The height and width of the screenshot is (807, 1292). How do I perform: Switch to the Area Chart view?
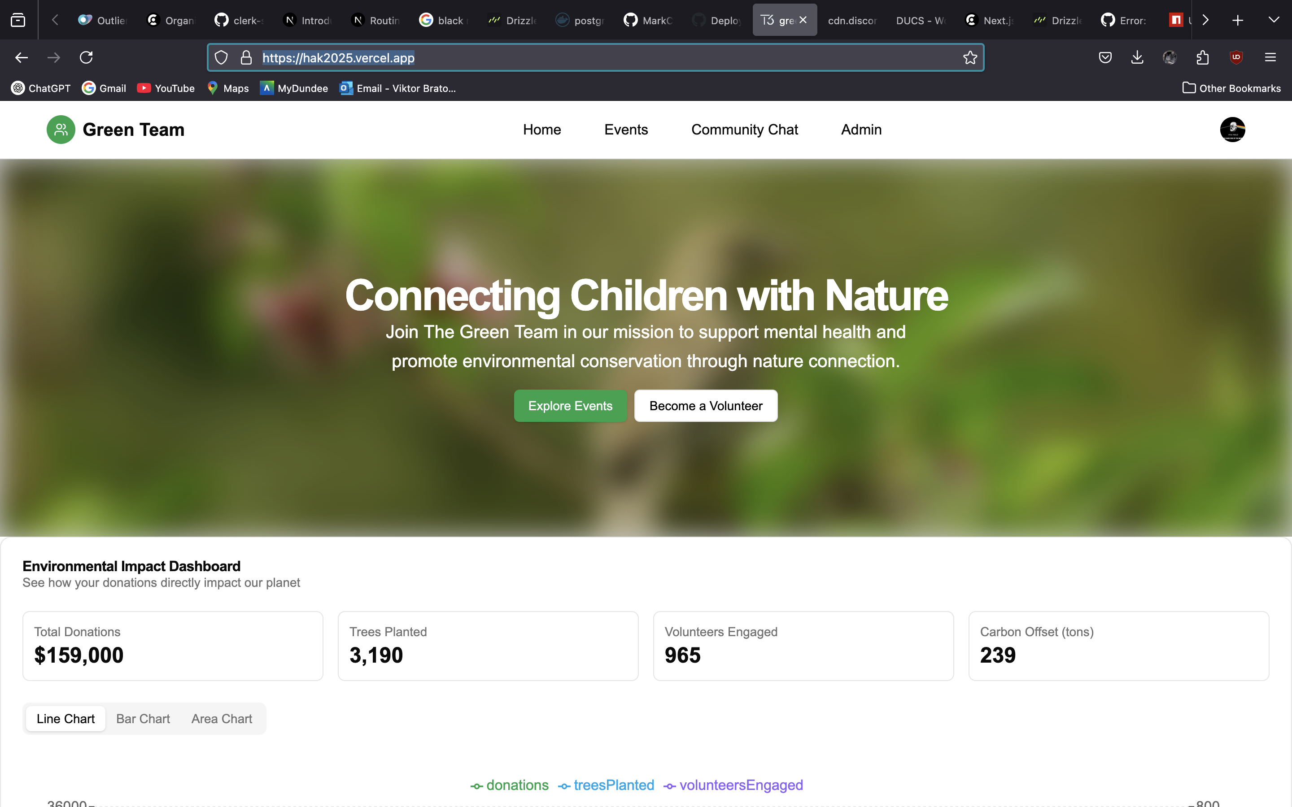pyautogui.click(x=222, y=719)
